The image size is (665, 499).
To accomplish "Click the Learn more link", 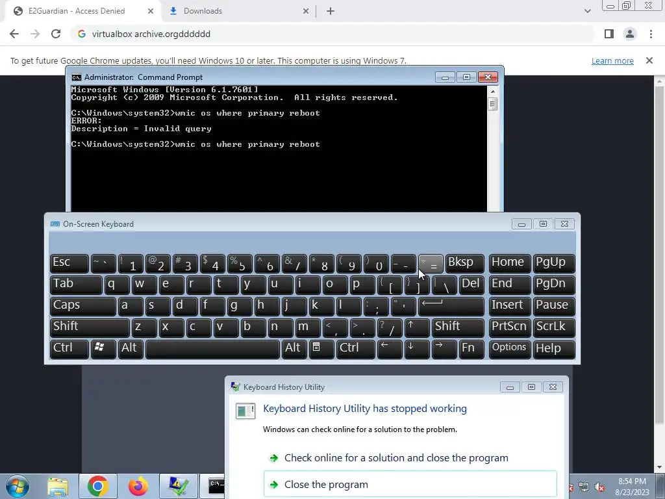I will pos(612,60).
